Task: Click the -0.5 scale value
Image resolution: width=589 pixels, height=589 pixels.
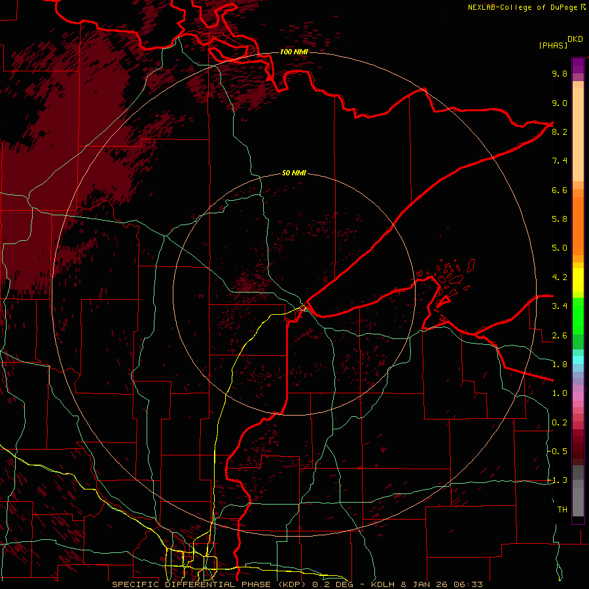Action: coord(558,451)
